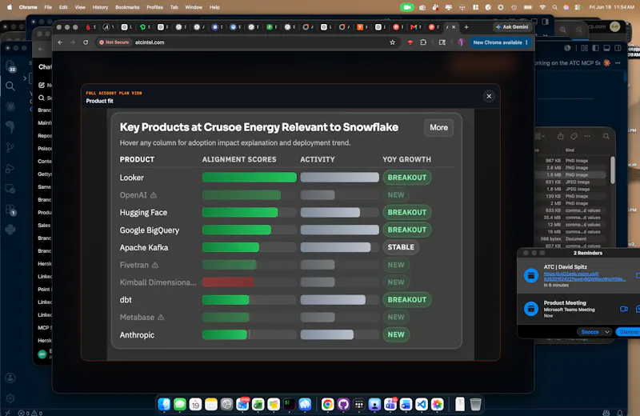640x416 pixels.
Task: Click the Hugging Face product row name
Action: point(143,213)
